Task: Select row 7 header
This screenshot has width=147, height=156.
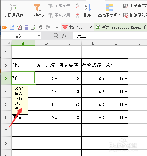Action: [6, 130]
